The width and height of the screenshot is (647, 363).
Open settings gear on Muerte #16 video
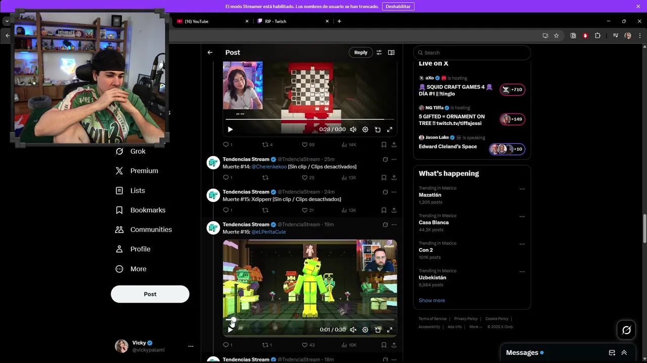point(365,330)
